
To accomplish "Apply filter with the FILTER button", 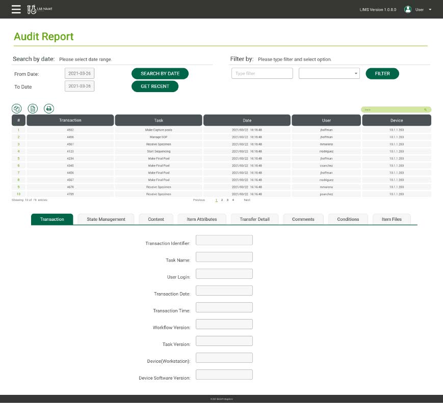I will [x=382, y=73].
